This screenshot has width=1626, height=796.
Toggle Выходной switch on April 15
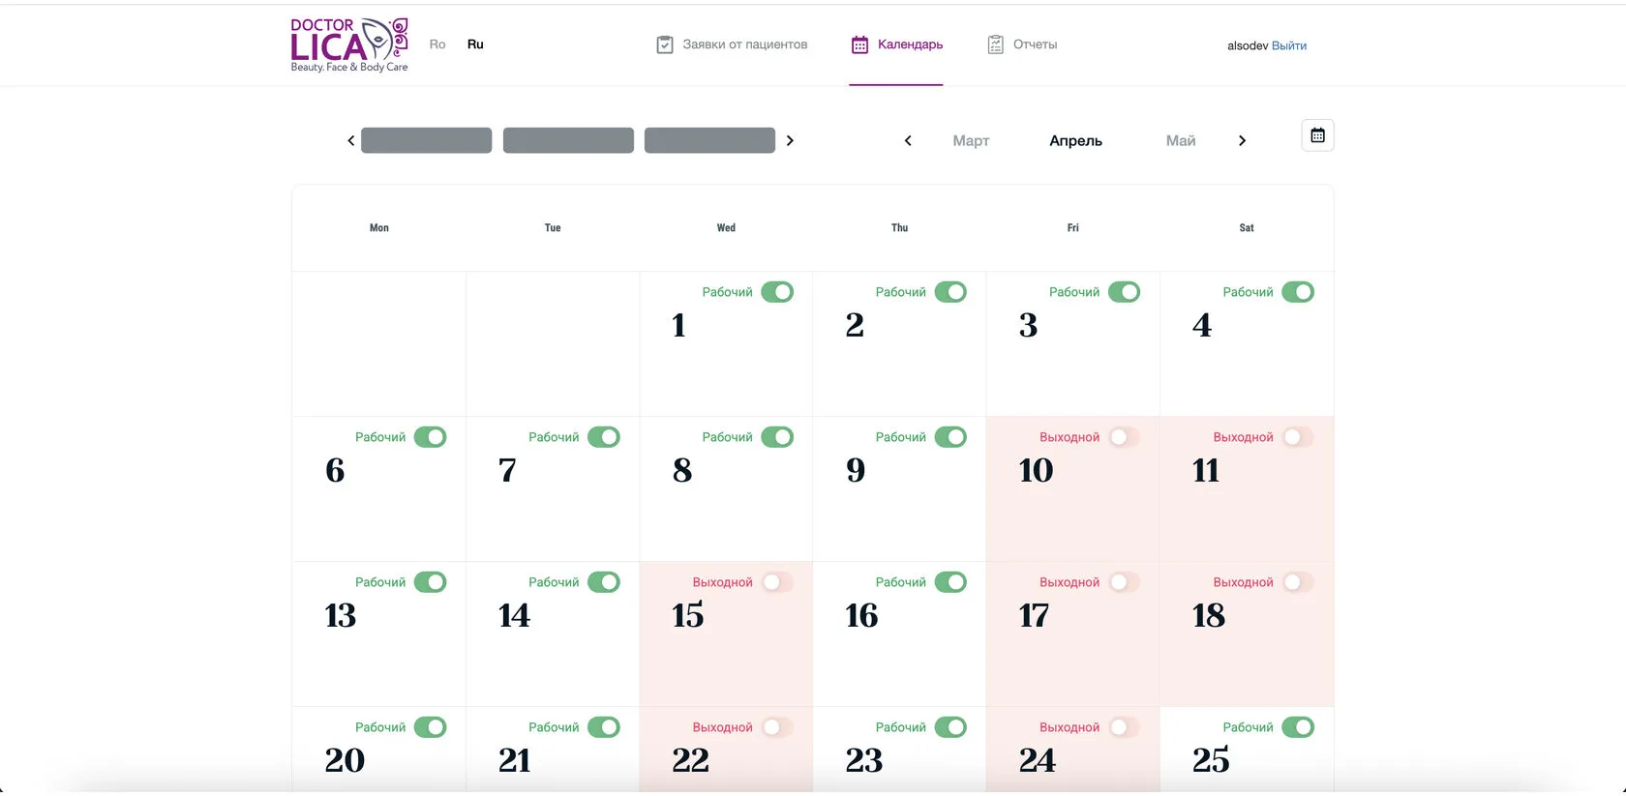(777, 582)
